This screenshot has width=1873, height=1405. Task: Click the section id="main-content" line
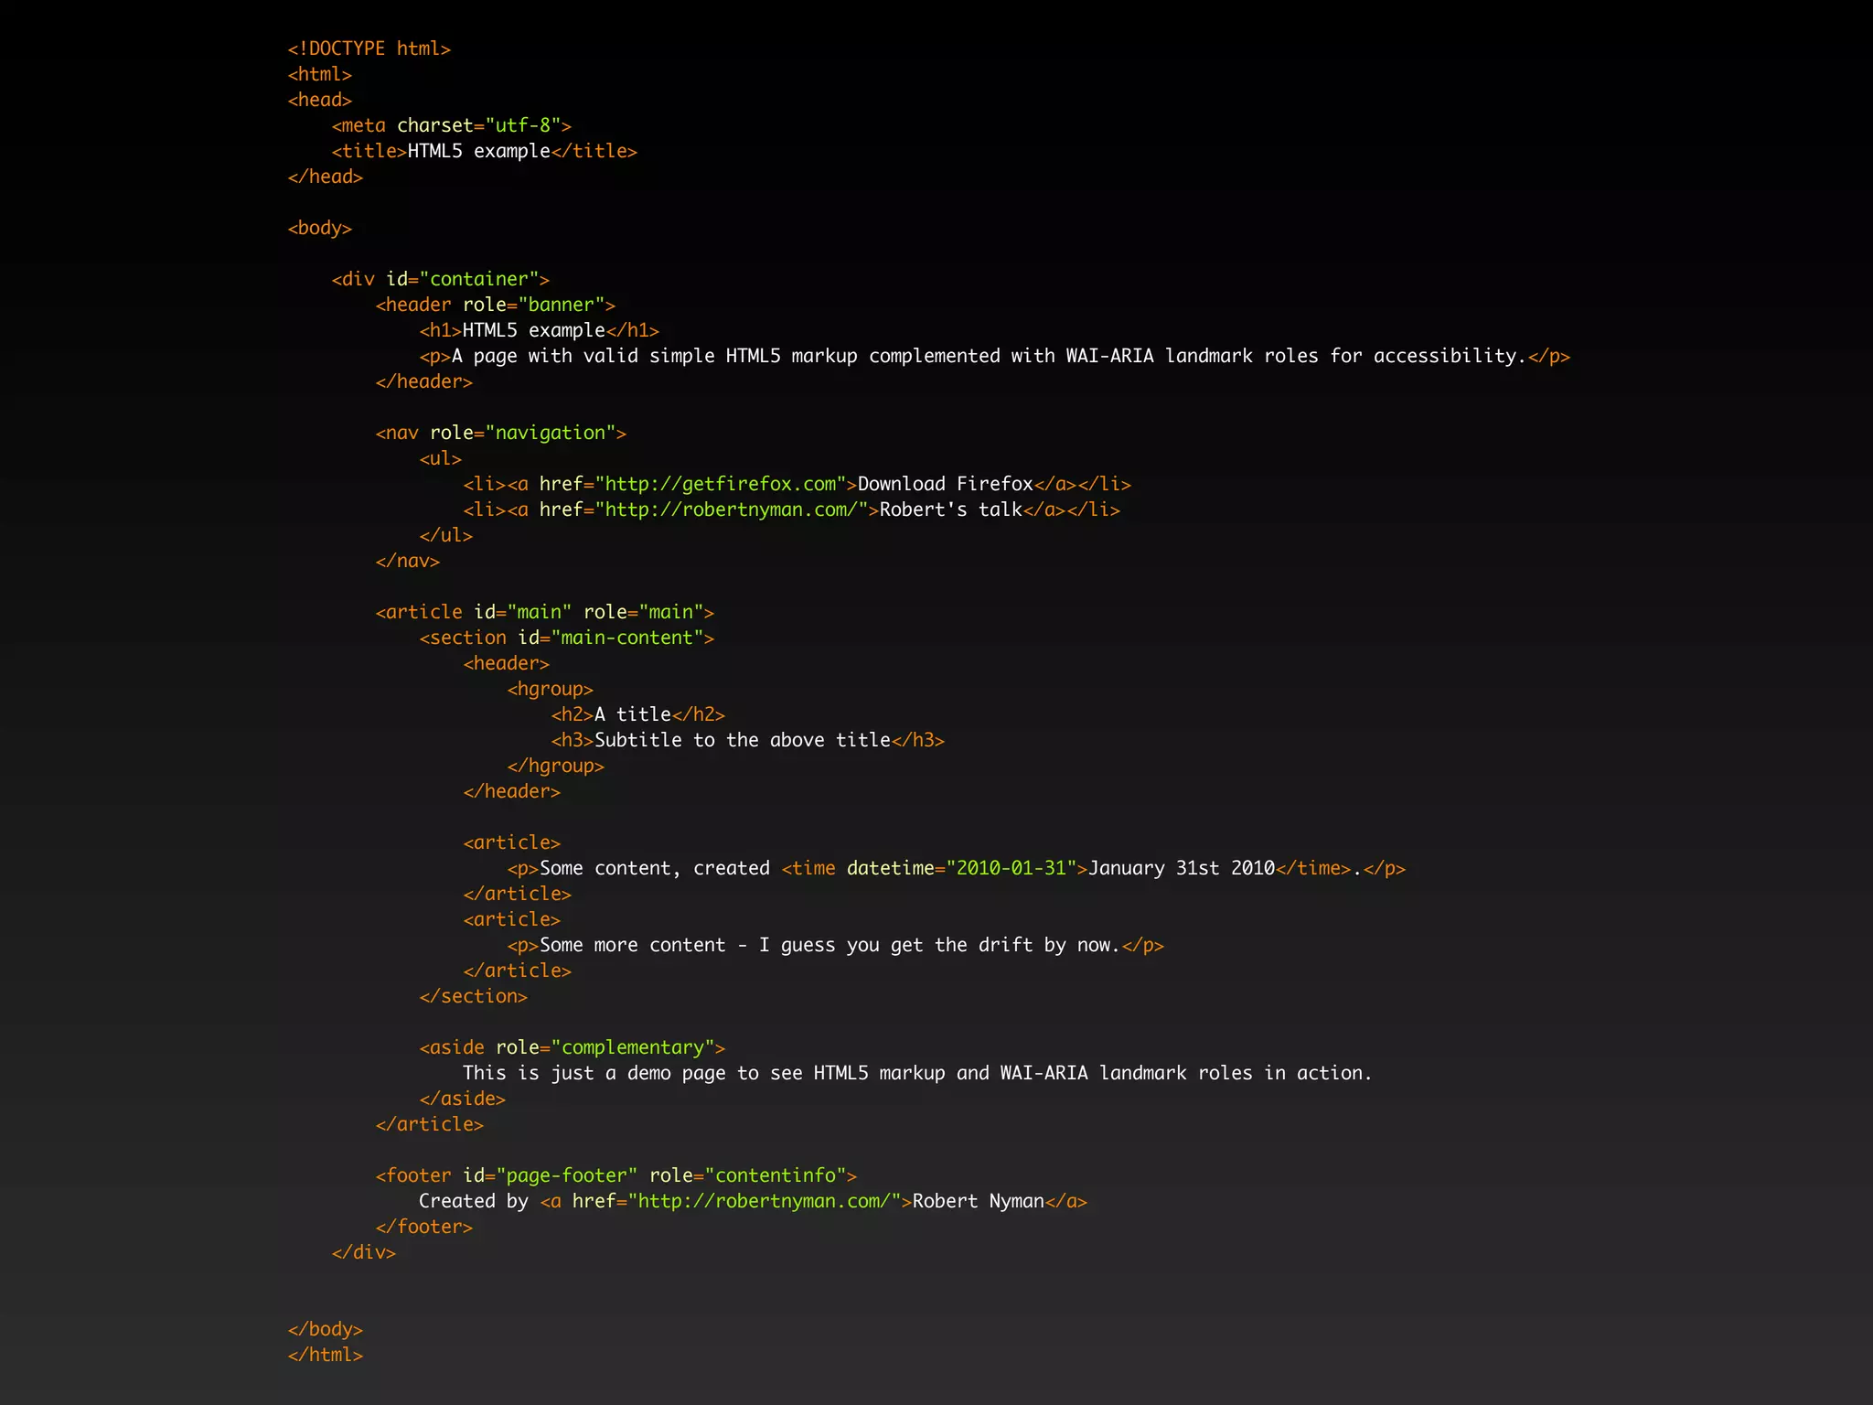click(x=567, y=638)
